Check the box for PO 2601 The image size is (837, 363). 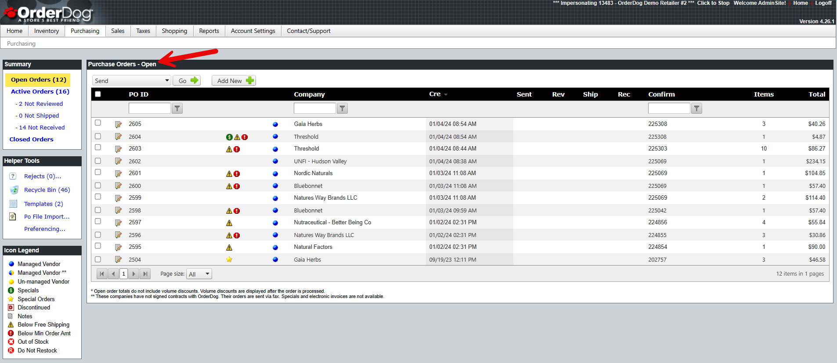click(98, 172)
